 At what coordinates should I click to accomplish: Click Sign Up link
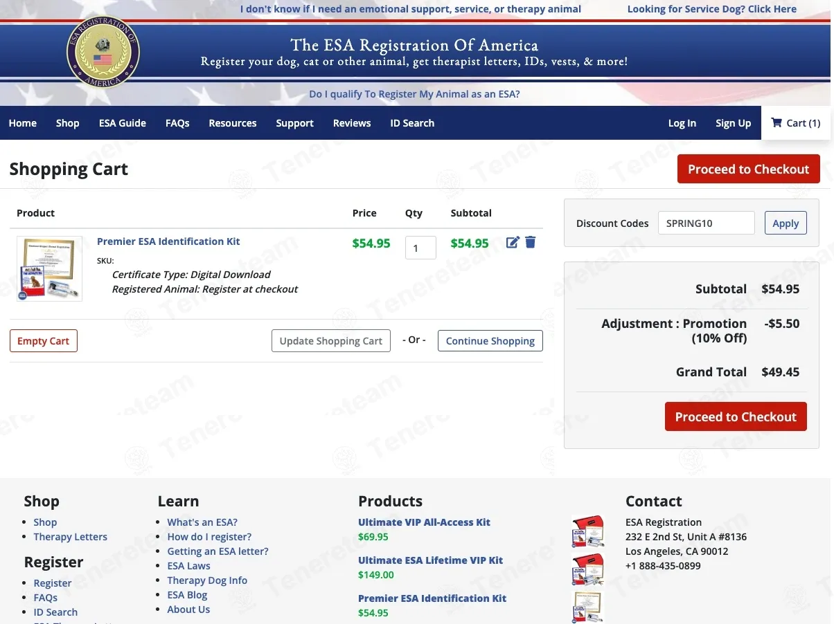[734, 123]
